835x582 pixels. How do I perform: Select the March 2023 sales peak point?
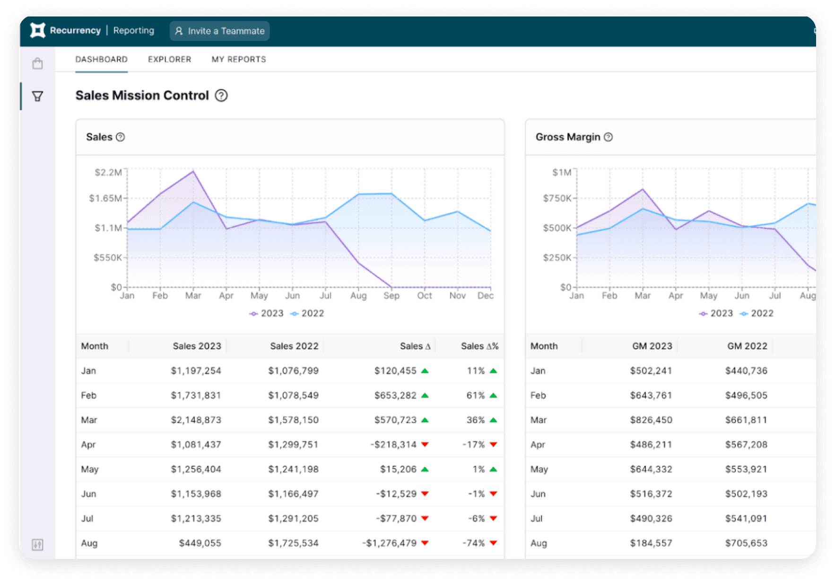click(x=193, y=171)
